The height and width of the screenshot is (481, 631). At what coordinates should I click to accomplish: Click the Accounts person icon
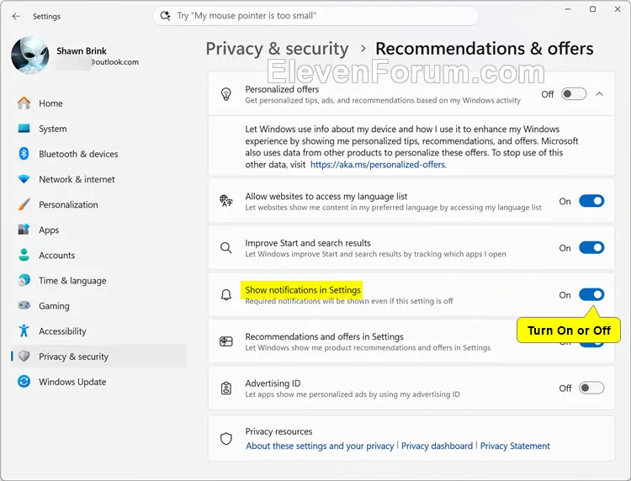24,255
